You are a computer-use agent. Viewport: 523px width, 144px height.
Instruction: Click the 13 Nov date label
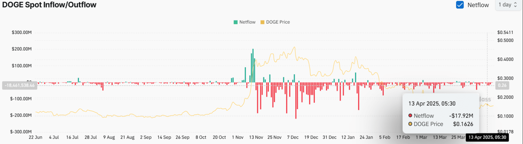click(x=256, y=137)
